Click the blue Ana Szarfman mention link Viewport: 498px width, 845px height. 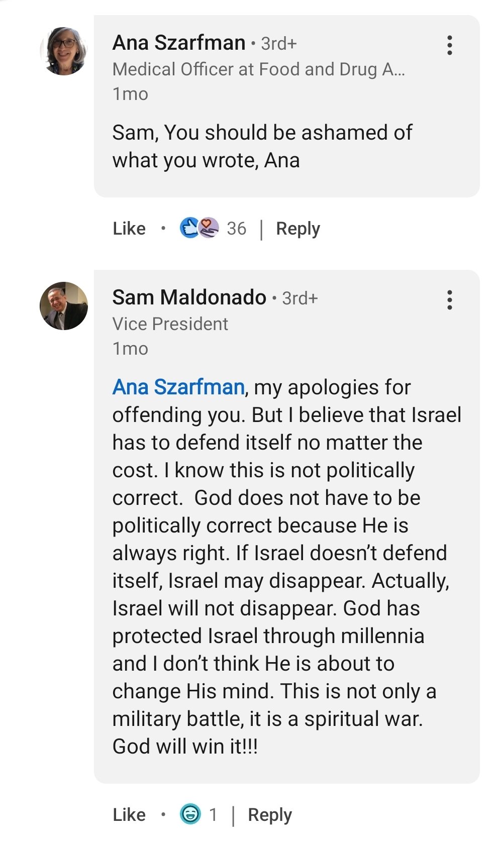coord(178,387)
